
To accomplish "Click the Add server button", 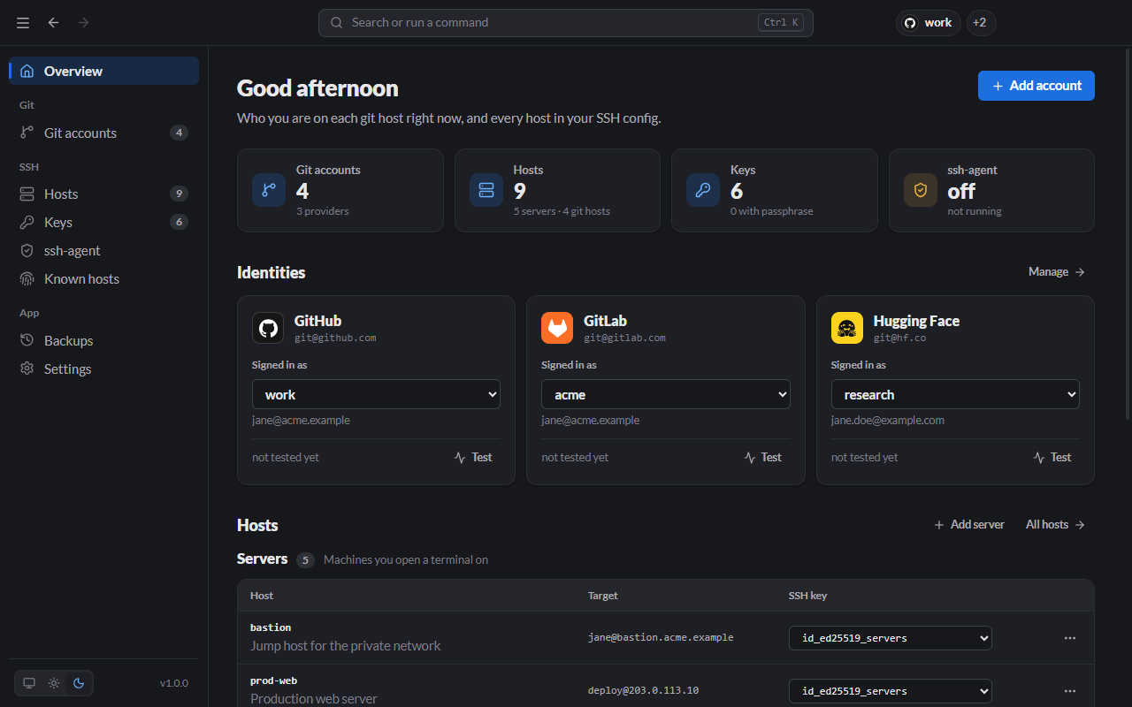I will [x=969, y=525].
